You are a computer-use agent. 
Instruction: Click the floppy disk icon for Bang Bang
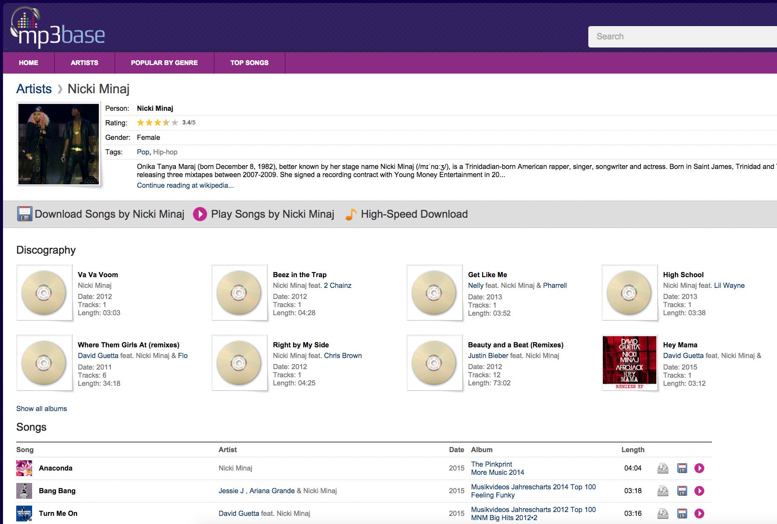tap(682, 491)
